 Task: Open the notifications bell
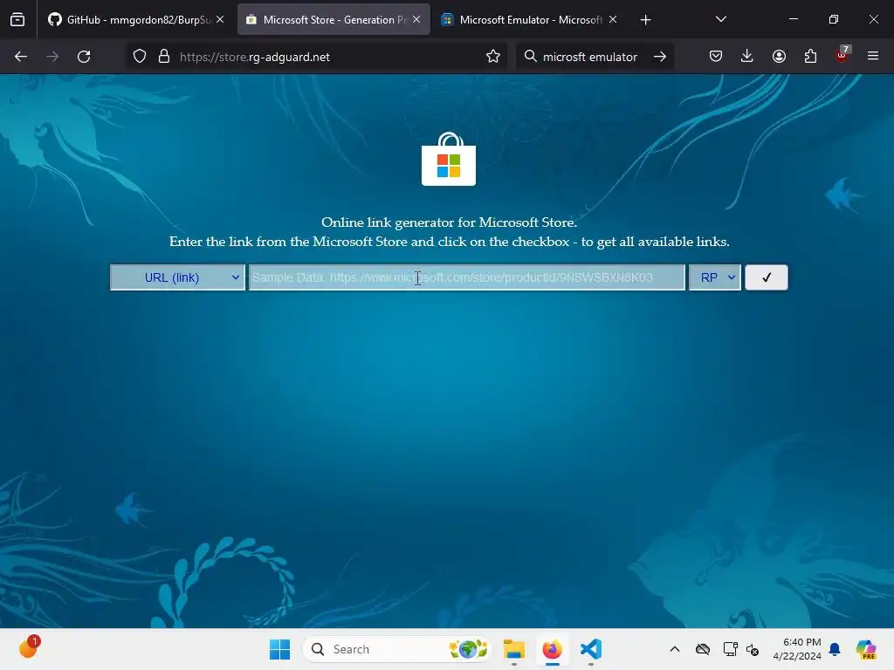coord(835,649)
